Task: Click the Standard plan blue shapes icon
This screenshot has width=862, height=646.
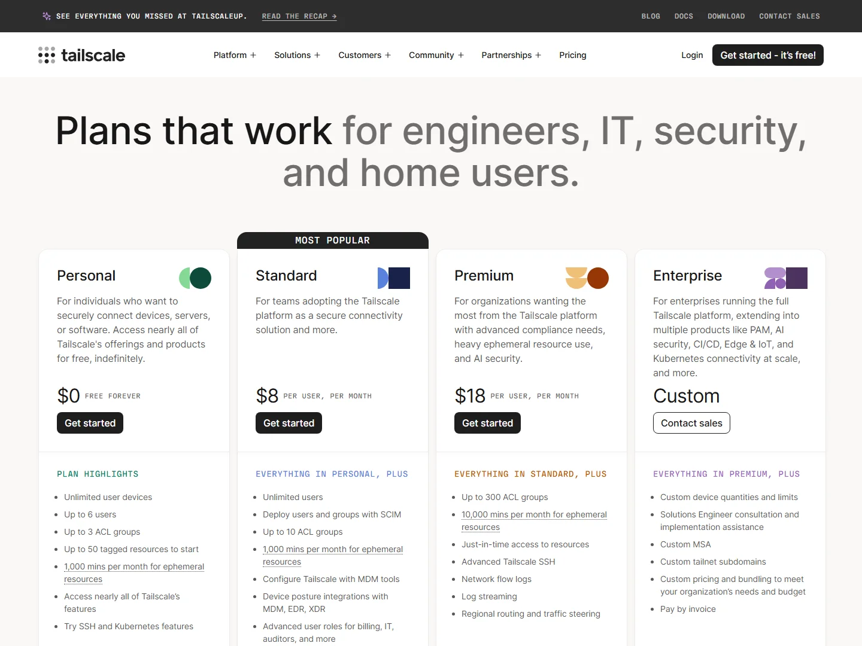Action: click(394, 278)
